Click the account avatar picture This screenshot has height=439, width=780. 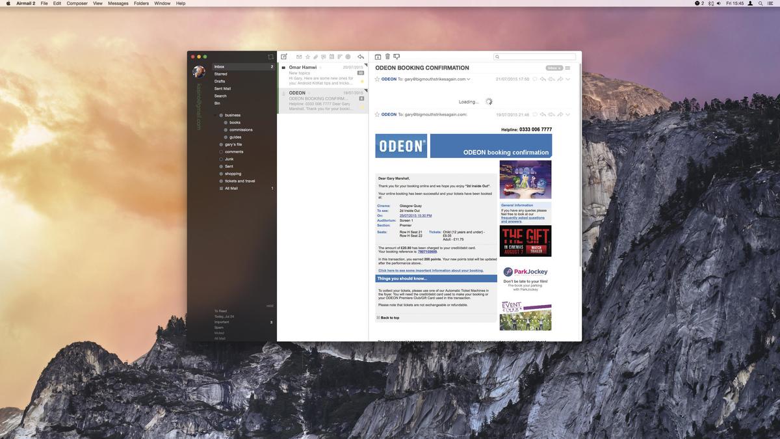pyautogui.click(x=199, y=72)
